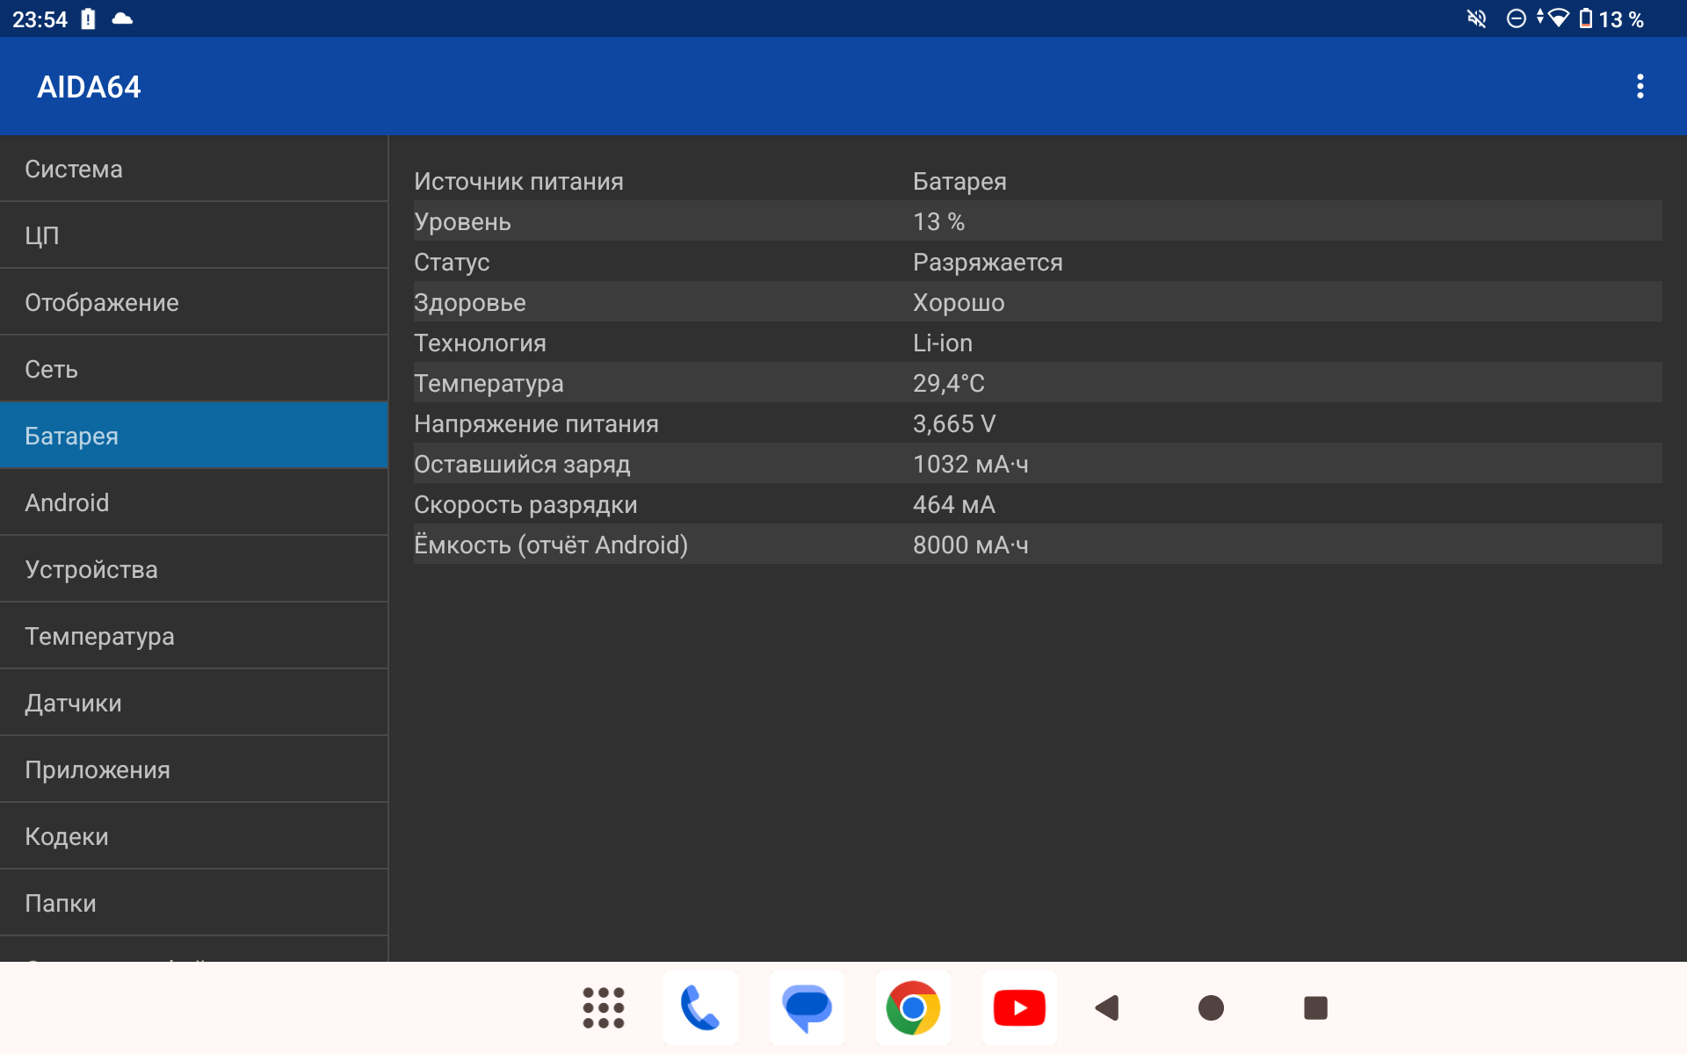Open the Приложения list
The image size is (1687, 1054).
(193, 769)
